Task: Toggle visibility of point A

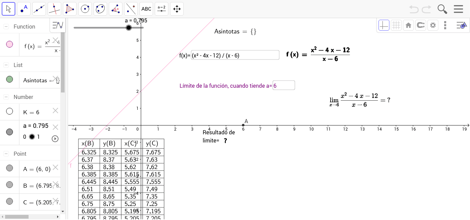Action: coord(10,168)
